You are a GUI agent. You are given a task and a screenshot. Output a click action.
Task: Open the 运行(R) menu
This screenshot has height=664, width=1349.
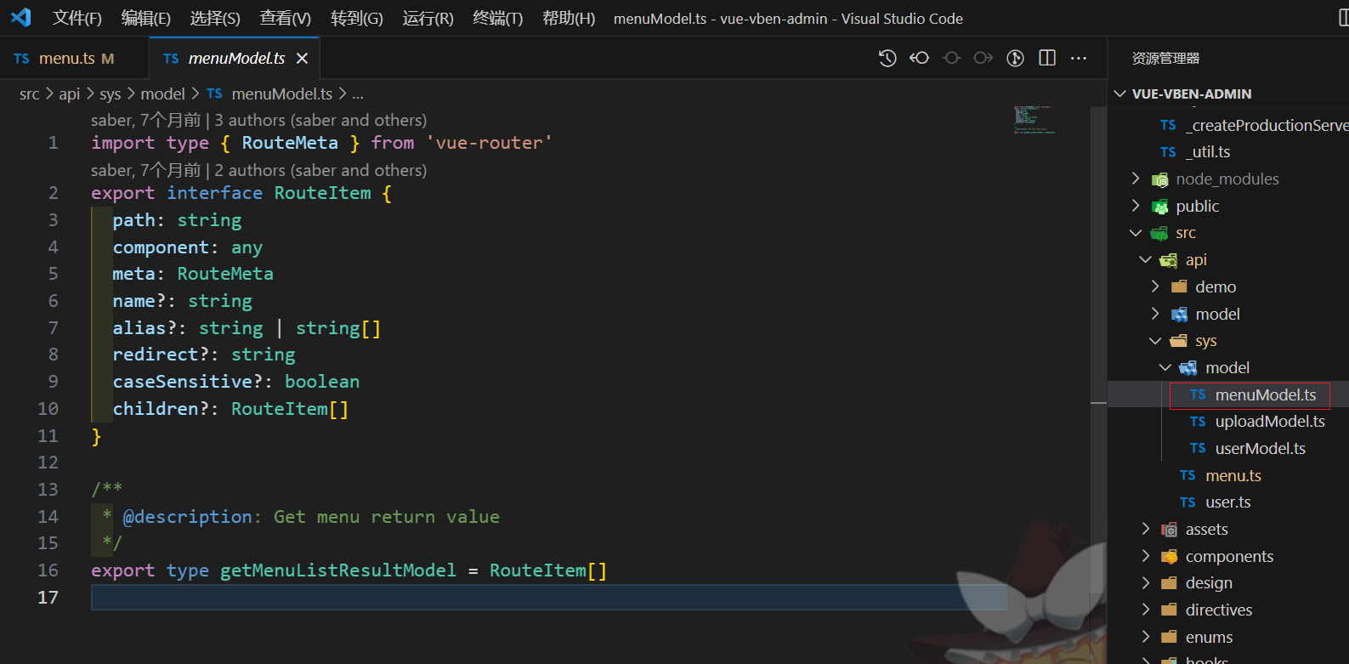click(x=428, y=18)
